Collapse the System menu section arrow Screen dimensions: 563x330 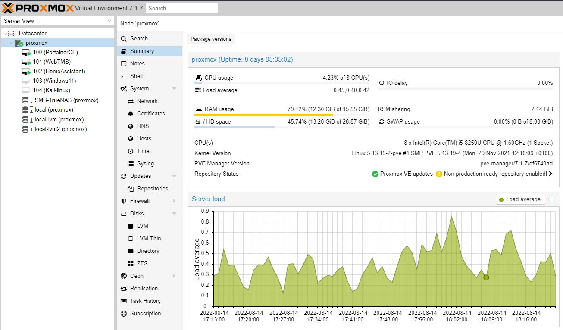174,88
